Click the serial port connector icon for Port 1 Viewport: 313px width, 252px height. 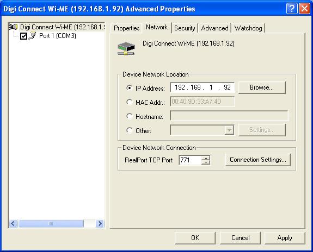[x=32, y=36]
